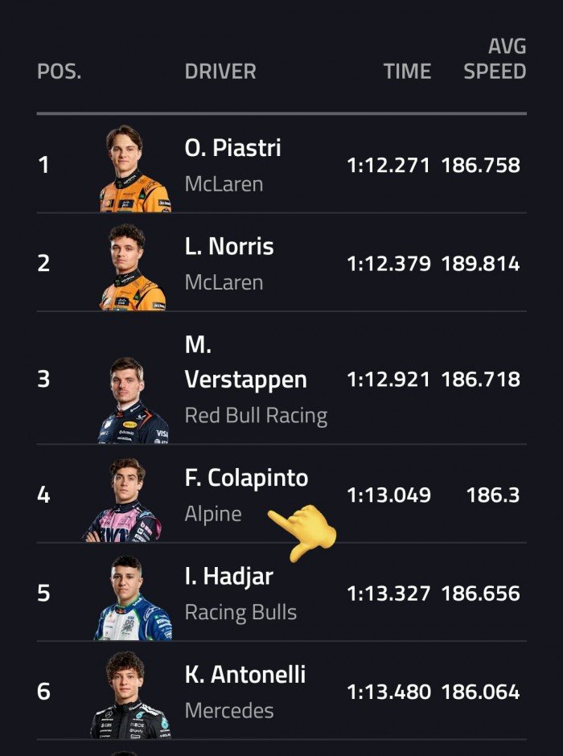Select F. Colapinto's portrait image

click(125, 500)
